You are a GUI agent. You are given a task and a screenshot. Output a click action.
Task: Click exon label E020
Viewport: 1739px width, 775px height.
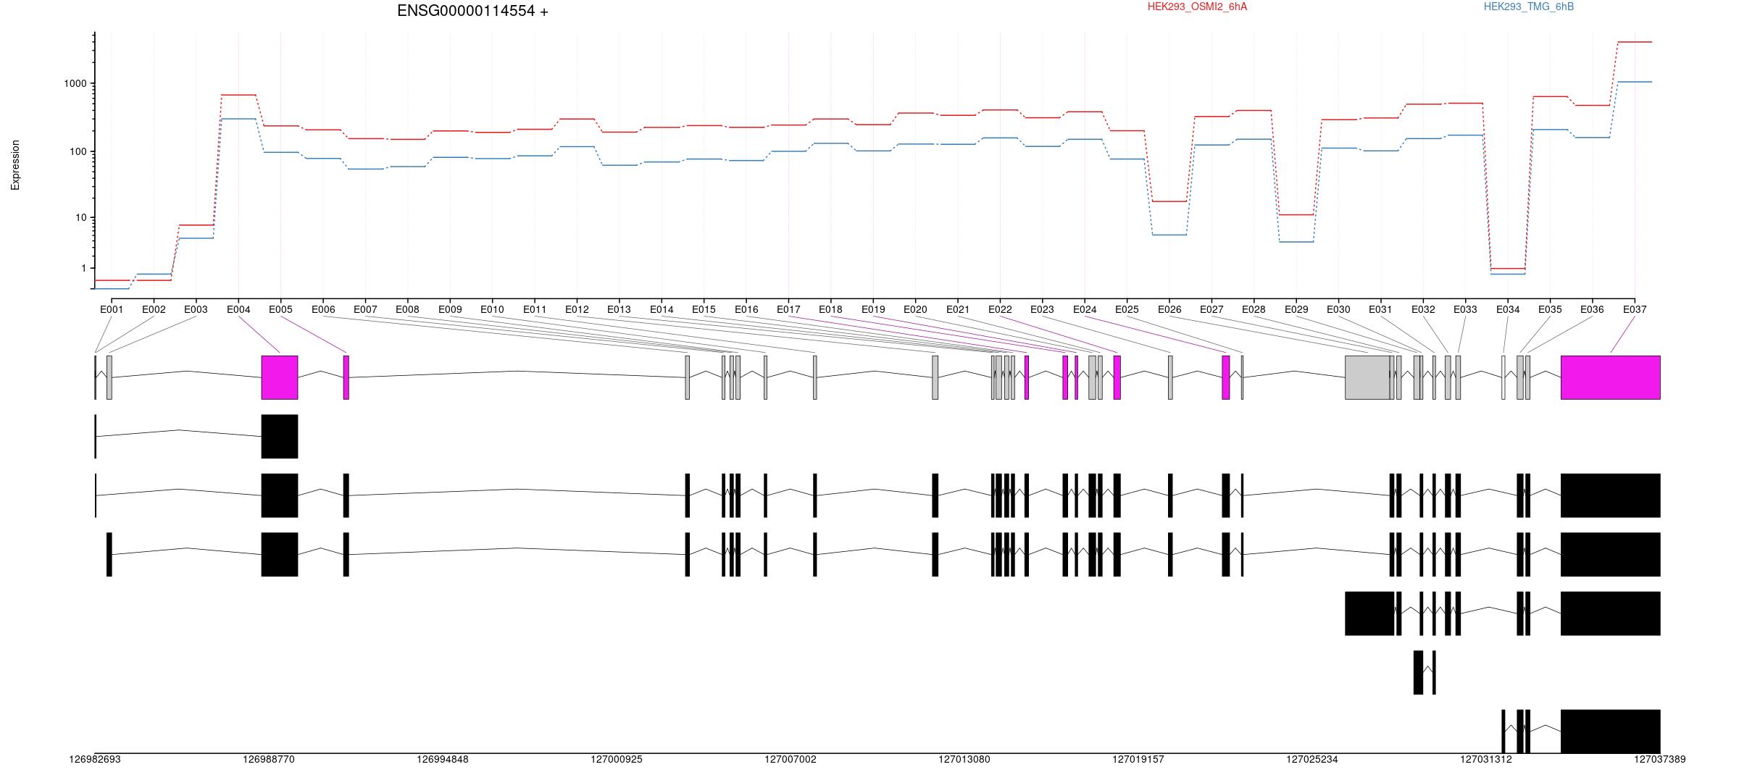click(x=915, y=309)
